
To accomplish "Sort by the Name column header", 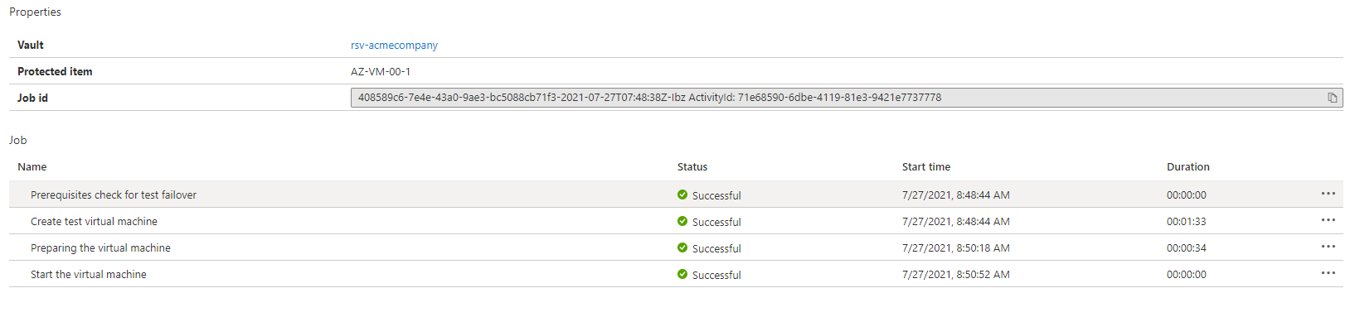I will click(32, 167).
